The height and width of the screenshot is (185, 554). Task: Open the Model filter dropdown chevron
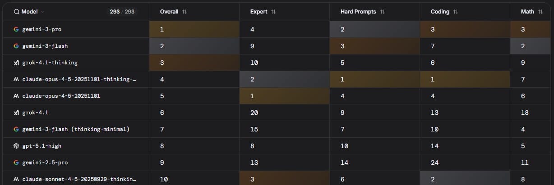pyautogui.click(x=42, y=12)
